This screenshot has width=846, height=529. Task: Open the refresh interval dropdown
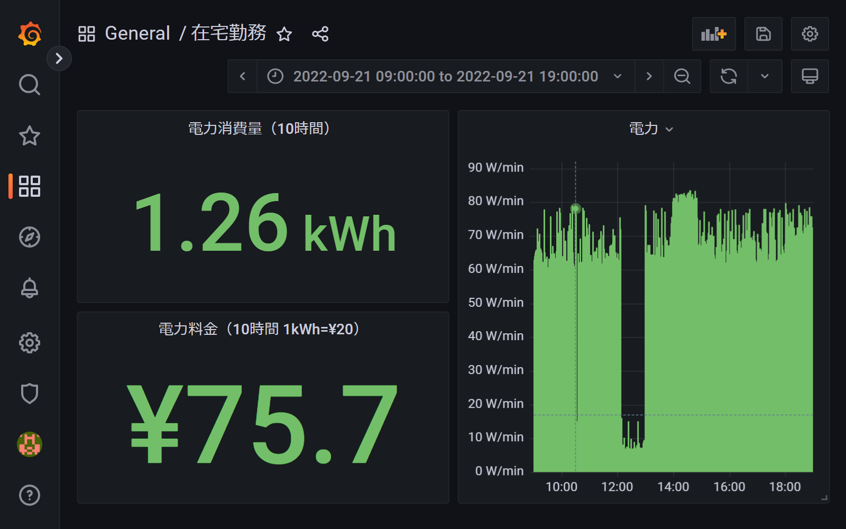click(765, 76)
